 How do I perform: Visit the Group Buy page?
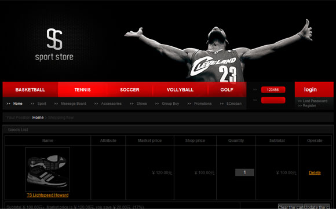click(x=170, y=104)
